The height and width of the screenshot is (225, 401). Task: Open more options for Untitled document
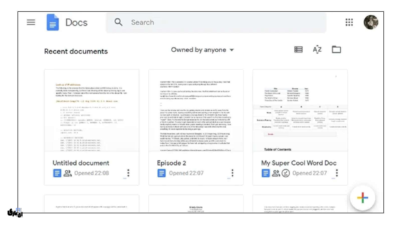click(x=128, y=173)
